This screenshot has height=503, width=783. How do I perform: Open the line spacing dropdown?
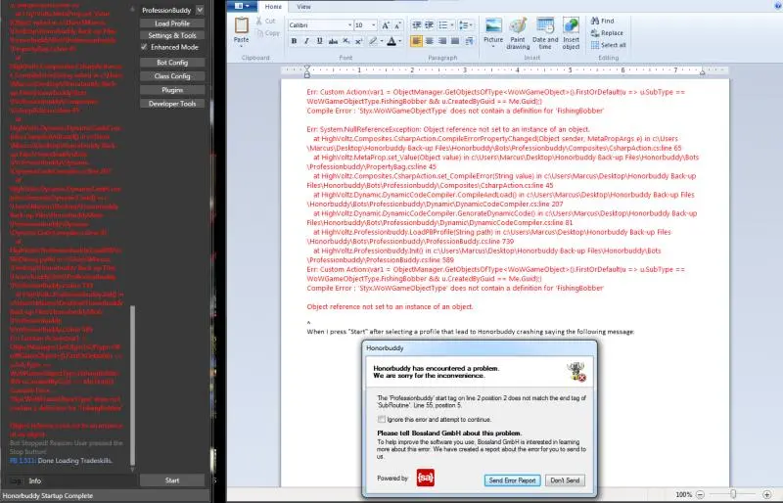pos(464,25)
